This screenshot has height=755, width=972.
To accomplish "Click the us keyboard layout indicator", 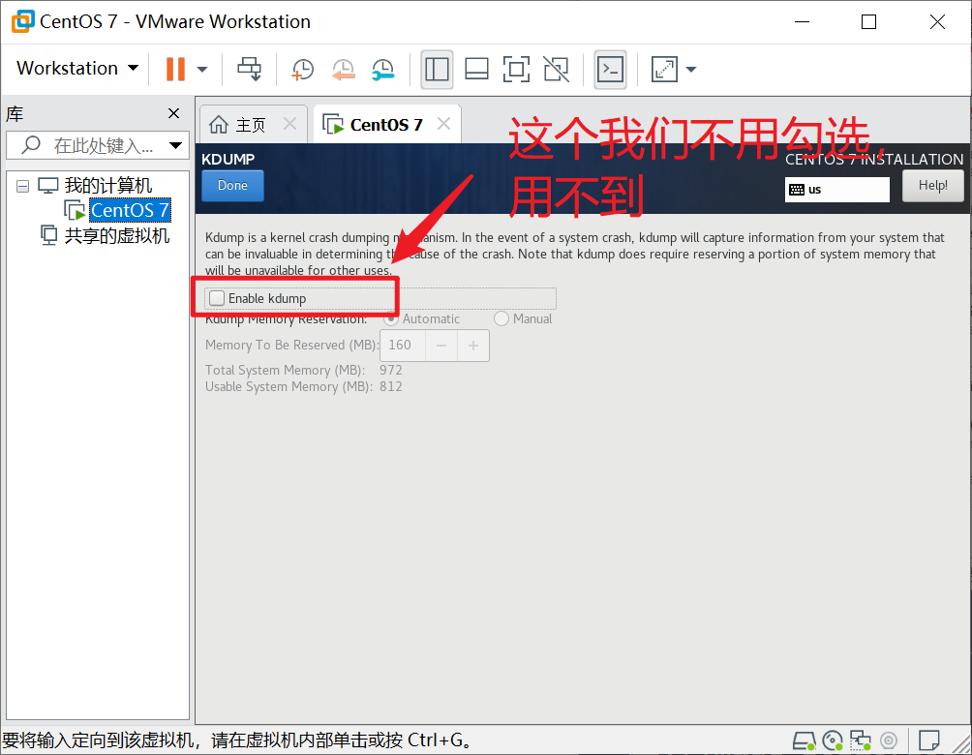I will coord(836,189).
